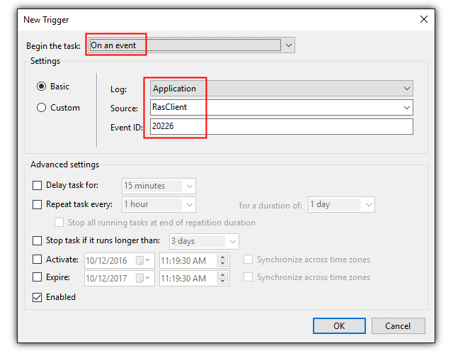Image resolution: width=453 pixels, height=351 pixels.
Task: Select the Custom radio button
Action: (x=41, y=108)
